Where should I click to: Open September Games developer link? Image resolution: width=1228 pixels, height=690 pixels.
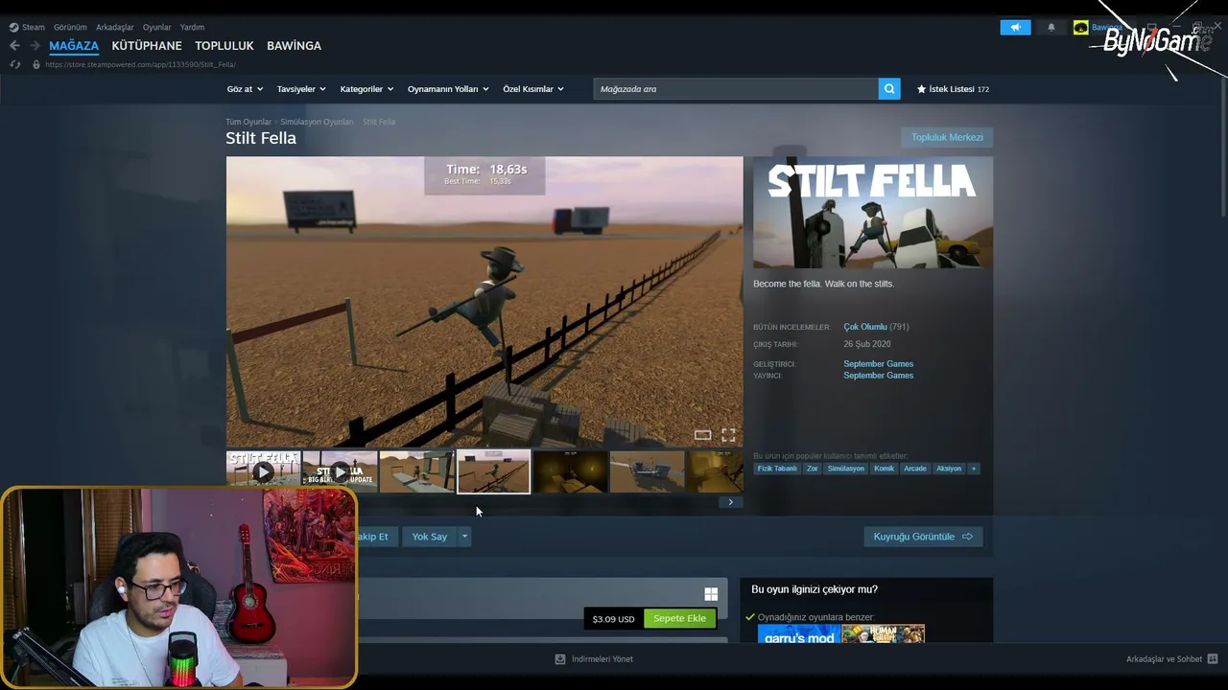click(879, 364)
